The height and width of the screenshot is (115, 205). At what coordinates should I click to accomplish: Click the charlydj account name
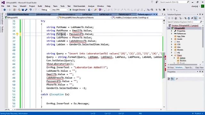click(194, 6)
